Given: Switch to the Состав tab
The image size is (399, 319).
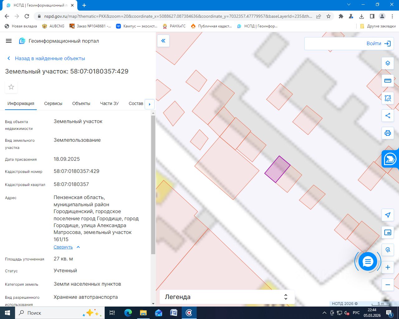Looking at the screenshot, I should coord(136,103).
